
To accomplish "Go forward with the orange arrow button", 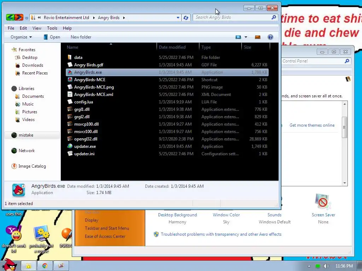I will pyautogui.click(x=19, y=17).
